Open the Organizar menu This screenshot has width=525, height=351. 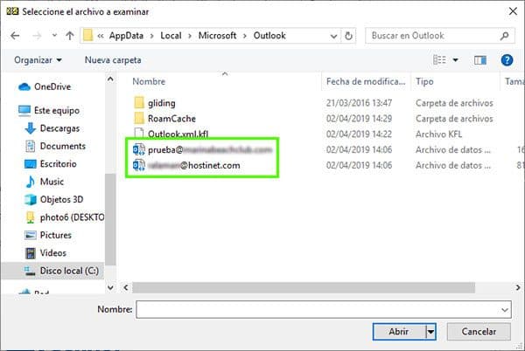[x=38, y=60]
